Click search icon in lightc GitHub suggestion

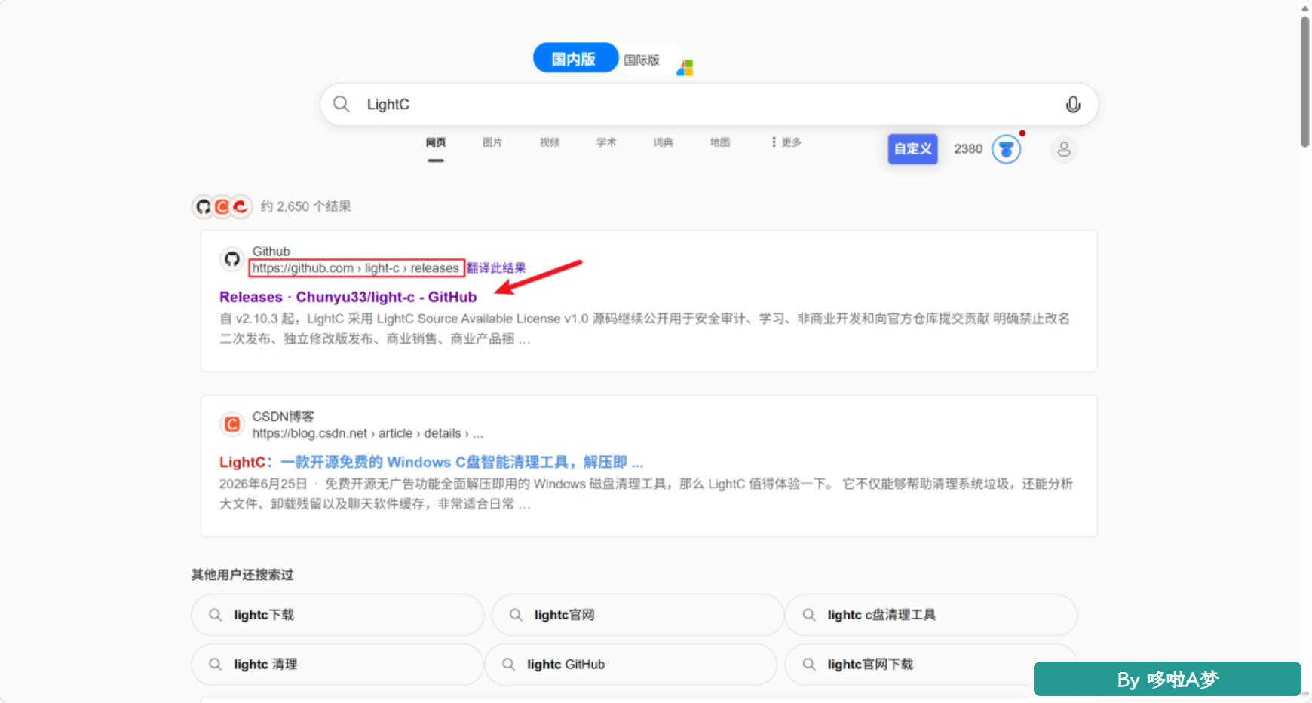pyautogui.click(x=509, y=664)
